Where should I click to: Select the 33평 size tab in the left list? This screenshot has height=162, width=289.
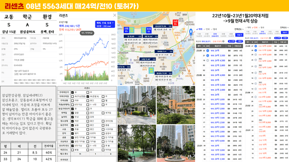(x=215, y=35)
